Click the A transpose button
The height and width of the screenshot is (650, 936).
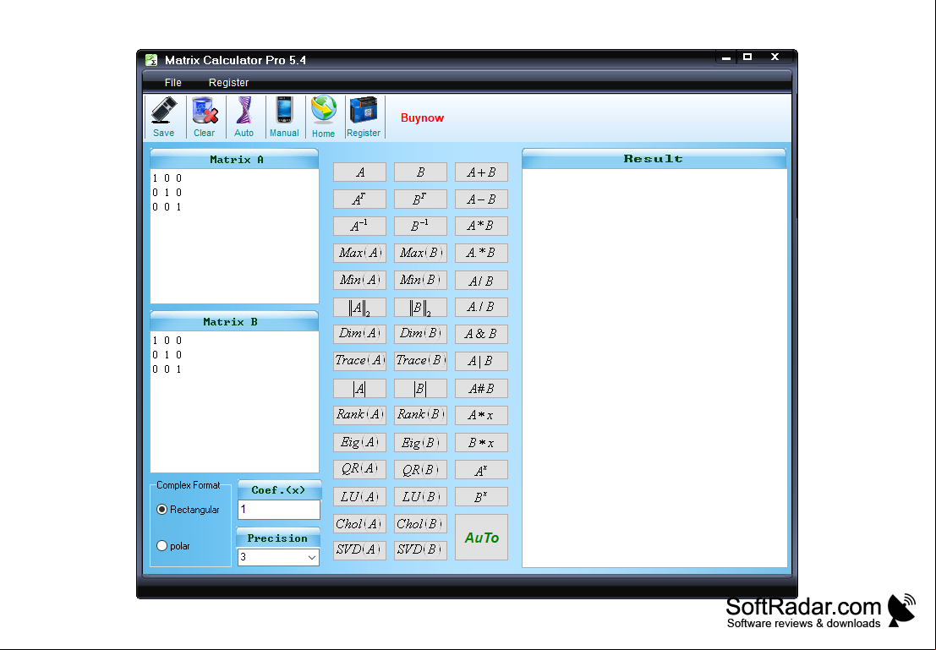(359, 199)
